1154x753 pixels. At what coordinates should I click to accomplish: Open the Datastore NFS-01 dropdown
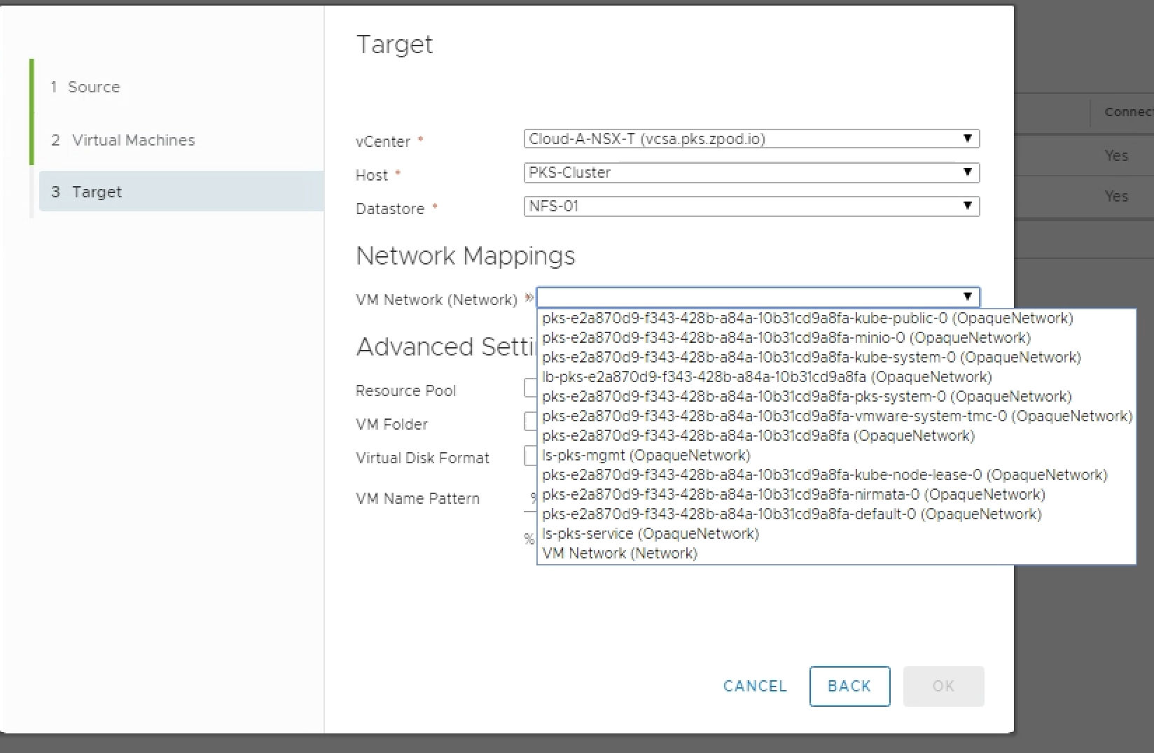pos(751,206)
